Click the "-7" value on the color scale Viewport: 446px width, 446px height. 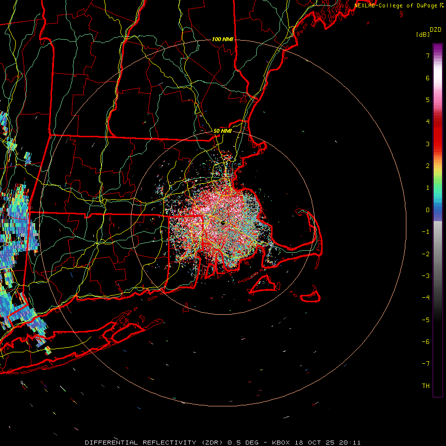pos(426,364)
